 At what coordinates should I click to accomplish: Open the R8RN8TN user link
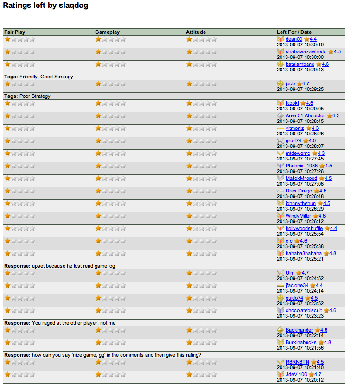pos(297,362)
